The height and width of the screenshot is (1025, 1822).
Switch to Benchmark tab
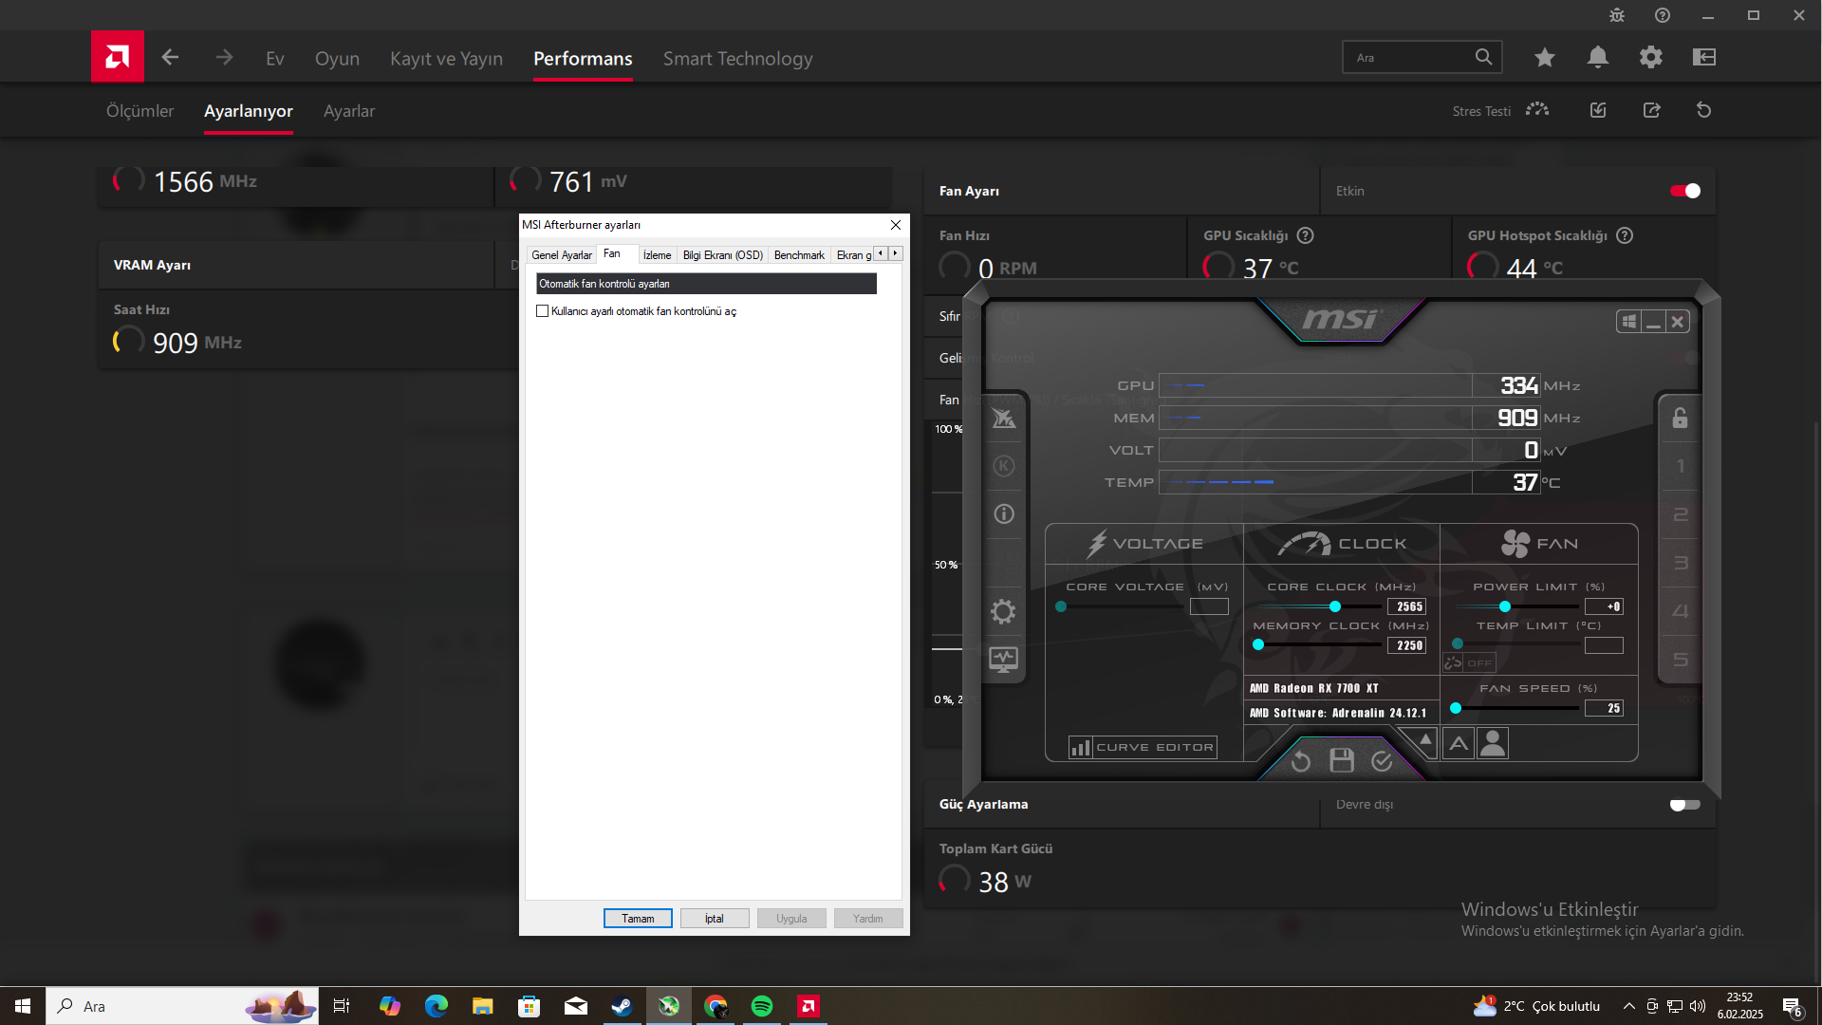click(799, 255)
